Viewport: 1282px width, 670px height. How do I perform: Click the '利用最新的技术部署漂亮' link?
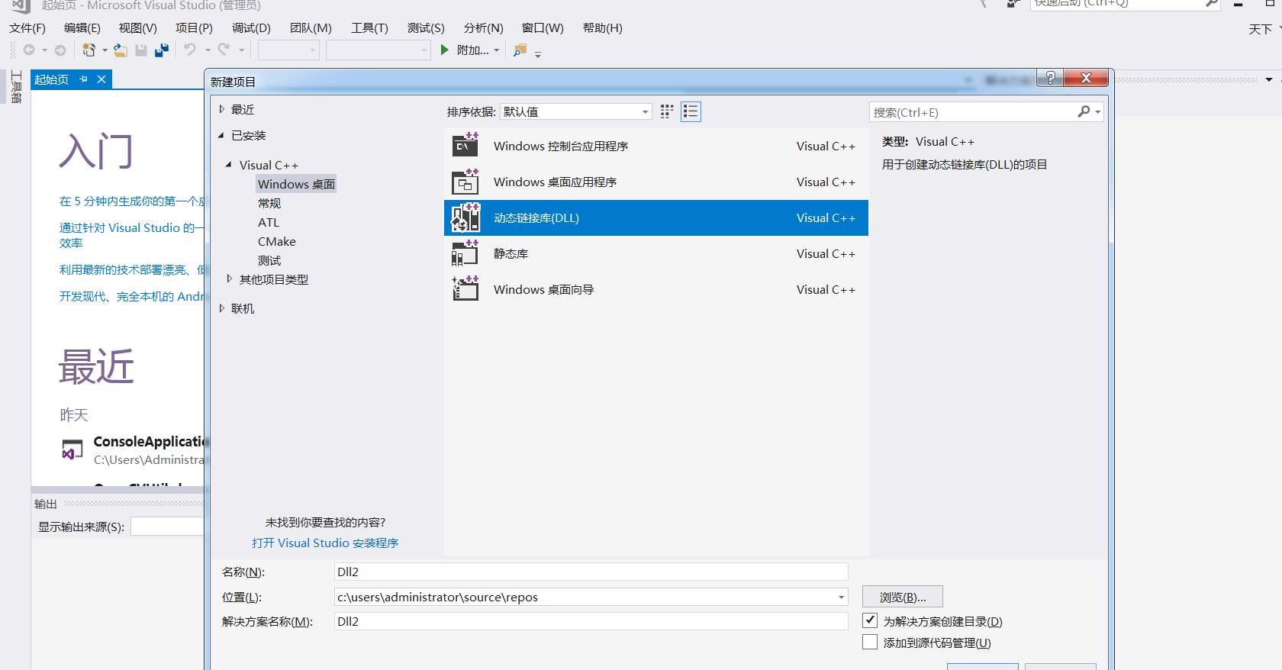tap(132, 270)
